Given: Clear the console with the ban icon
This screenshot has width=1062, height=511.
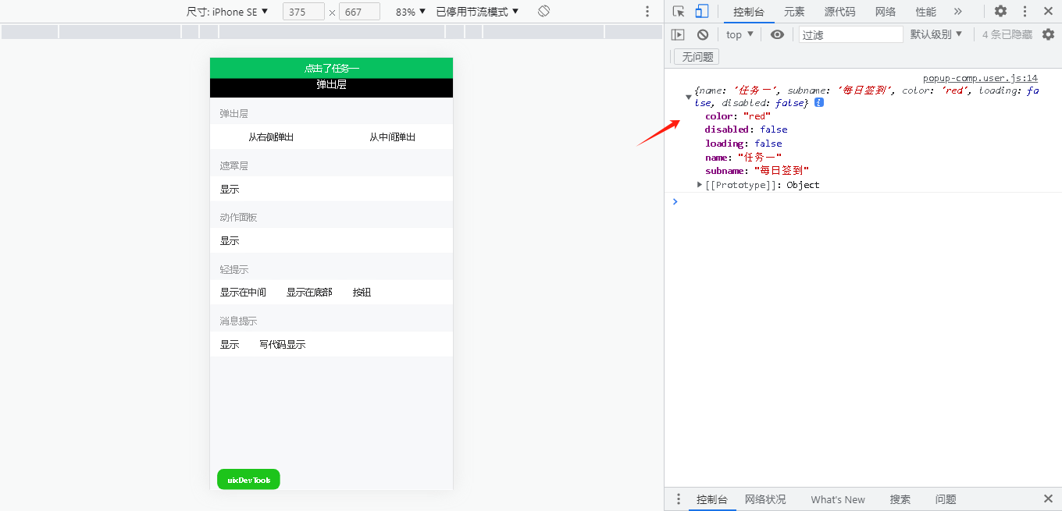Looking at the screenshot, I should [703, 34].
